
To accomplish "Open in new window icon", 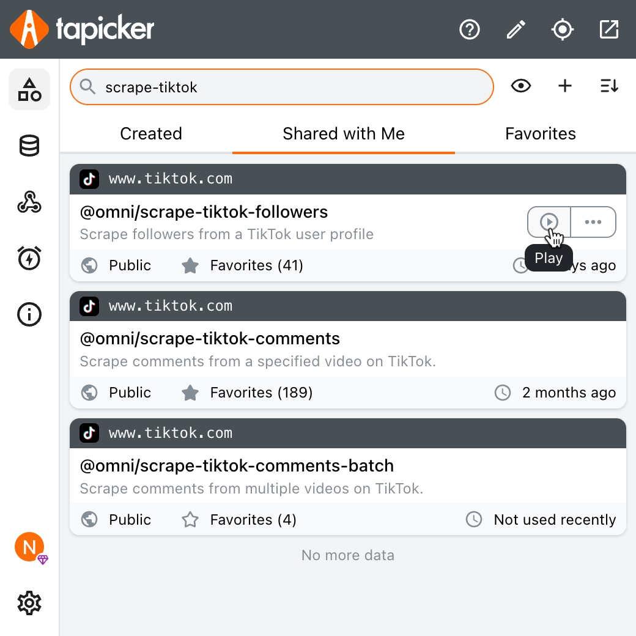I will click(x=609, y=29).
